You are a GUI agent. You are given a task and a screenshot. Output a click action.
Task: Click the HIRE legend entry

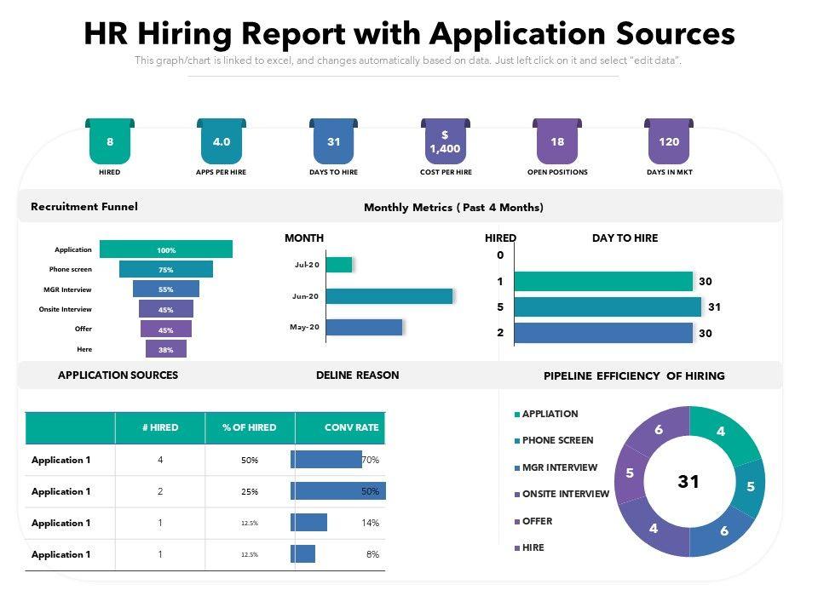(x=529, y=547)
